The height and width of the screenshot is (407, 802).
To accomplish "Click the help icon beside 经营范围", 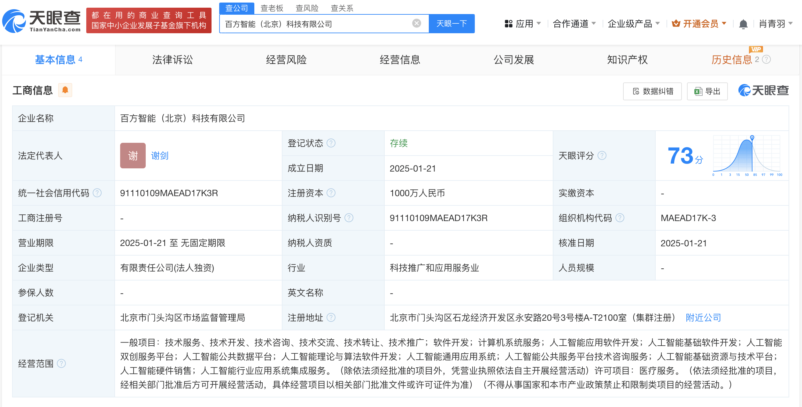I will click(x=61, y=363).
